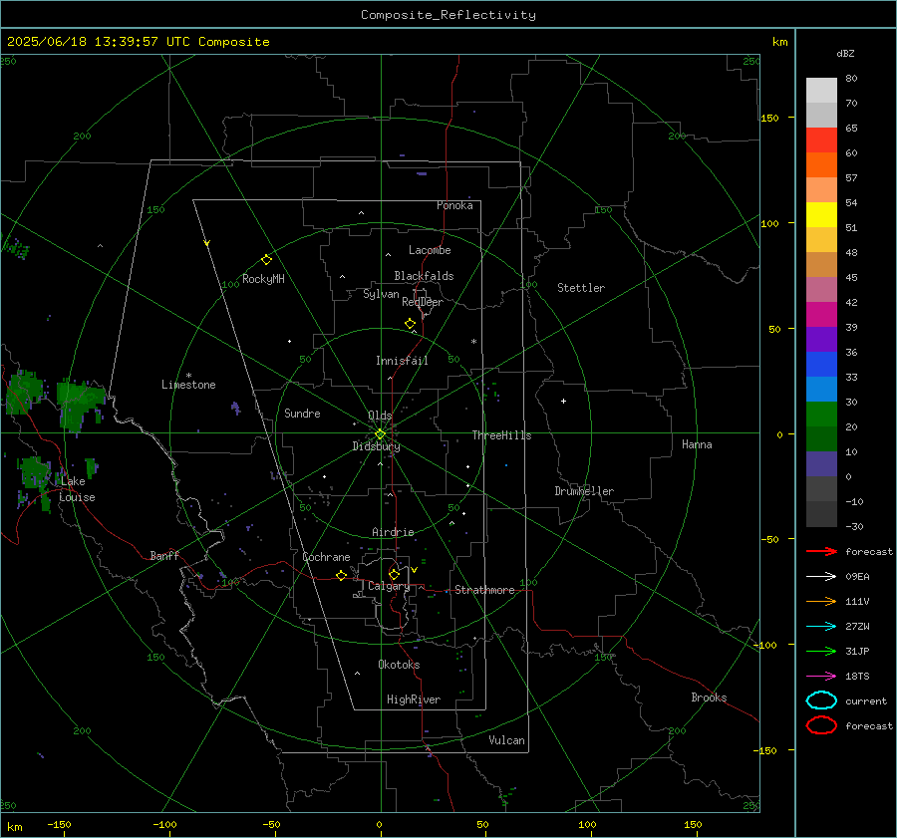
Task: Select the light blue 30-33 dBZ swatch
Action: (821, 389)
